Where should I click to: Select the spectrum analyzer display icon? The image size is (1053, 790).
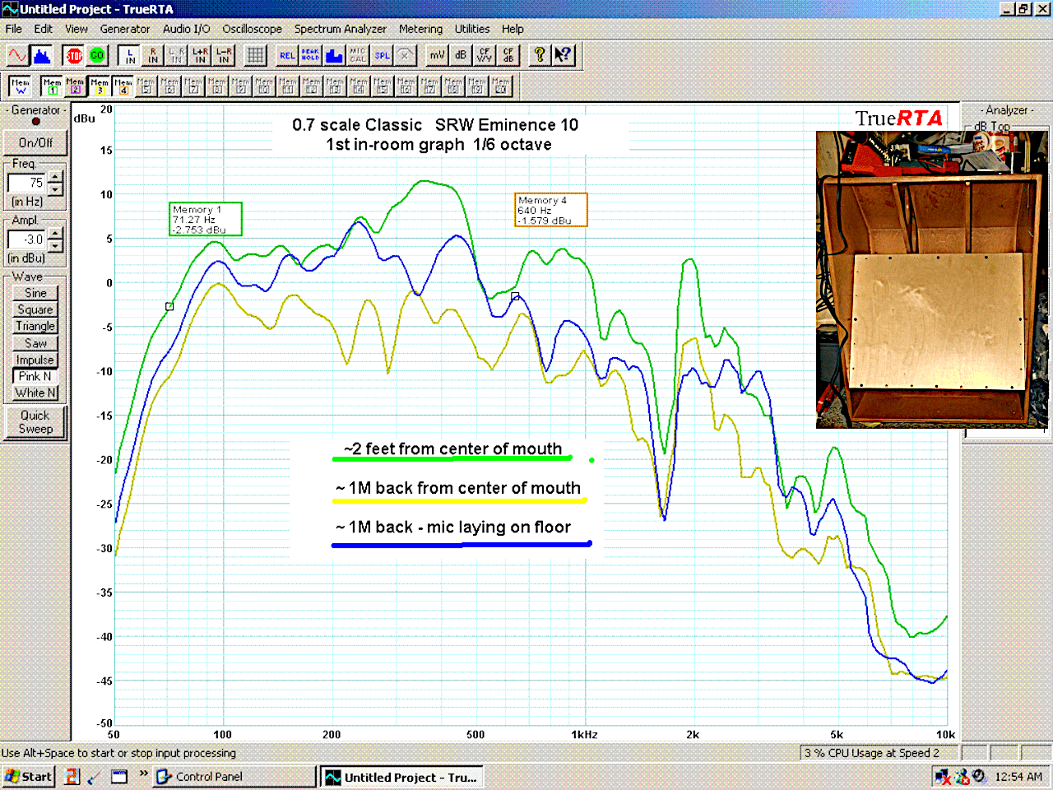[x=41, y=55]
